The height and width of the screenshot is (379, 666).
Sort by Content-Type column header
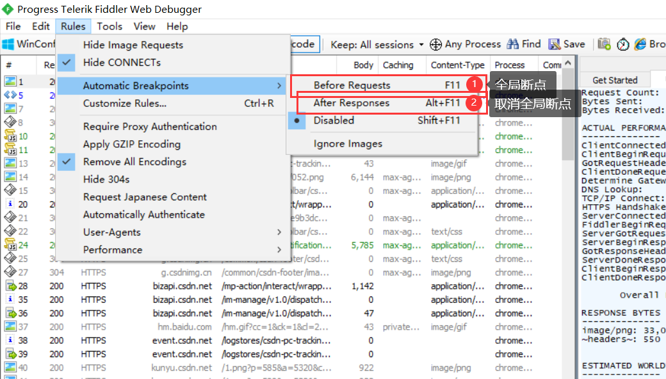pyautogui.click(x=457, y=65)
